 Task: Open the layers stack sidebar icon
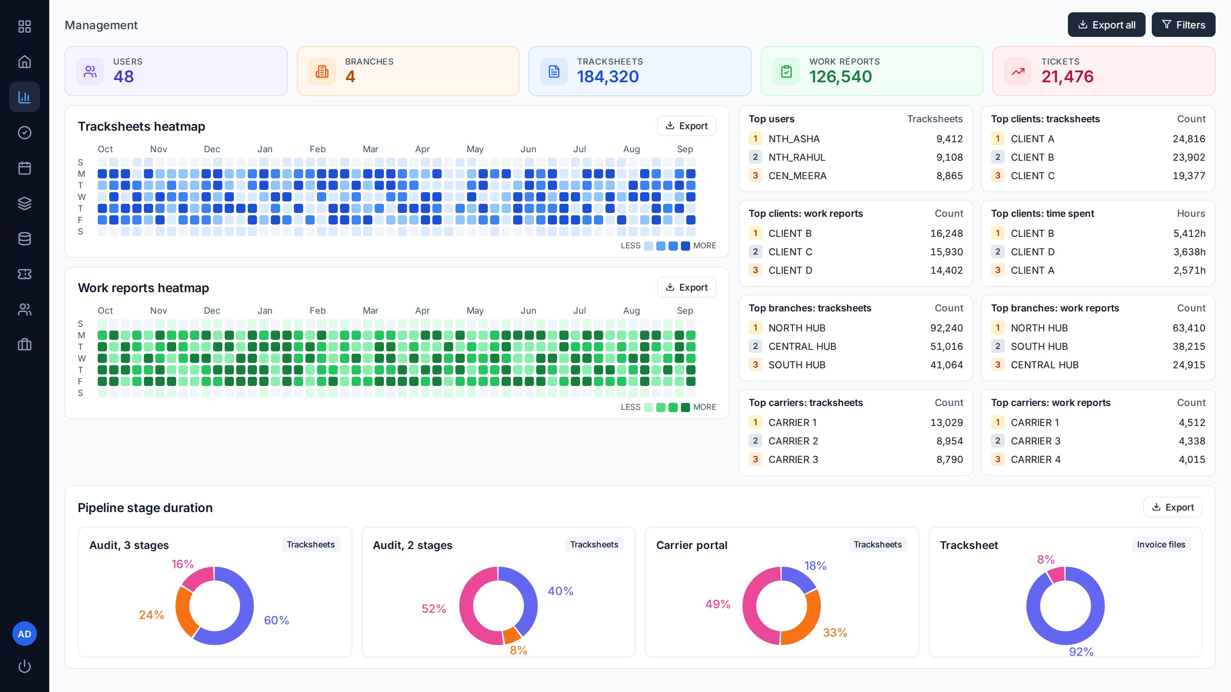[24, 203]
